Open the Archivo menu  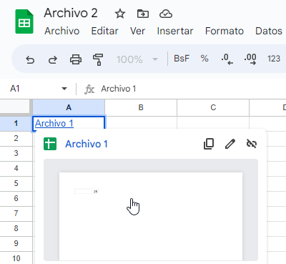[x=62, y=31]
